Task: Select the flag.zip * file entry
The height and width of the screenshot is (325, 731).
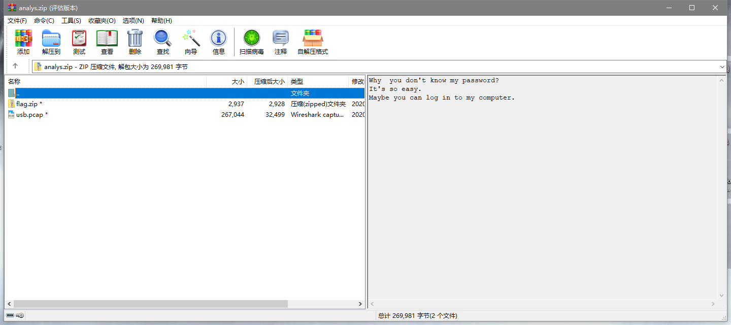Action: pos(185,104)
